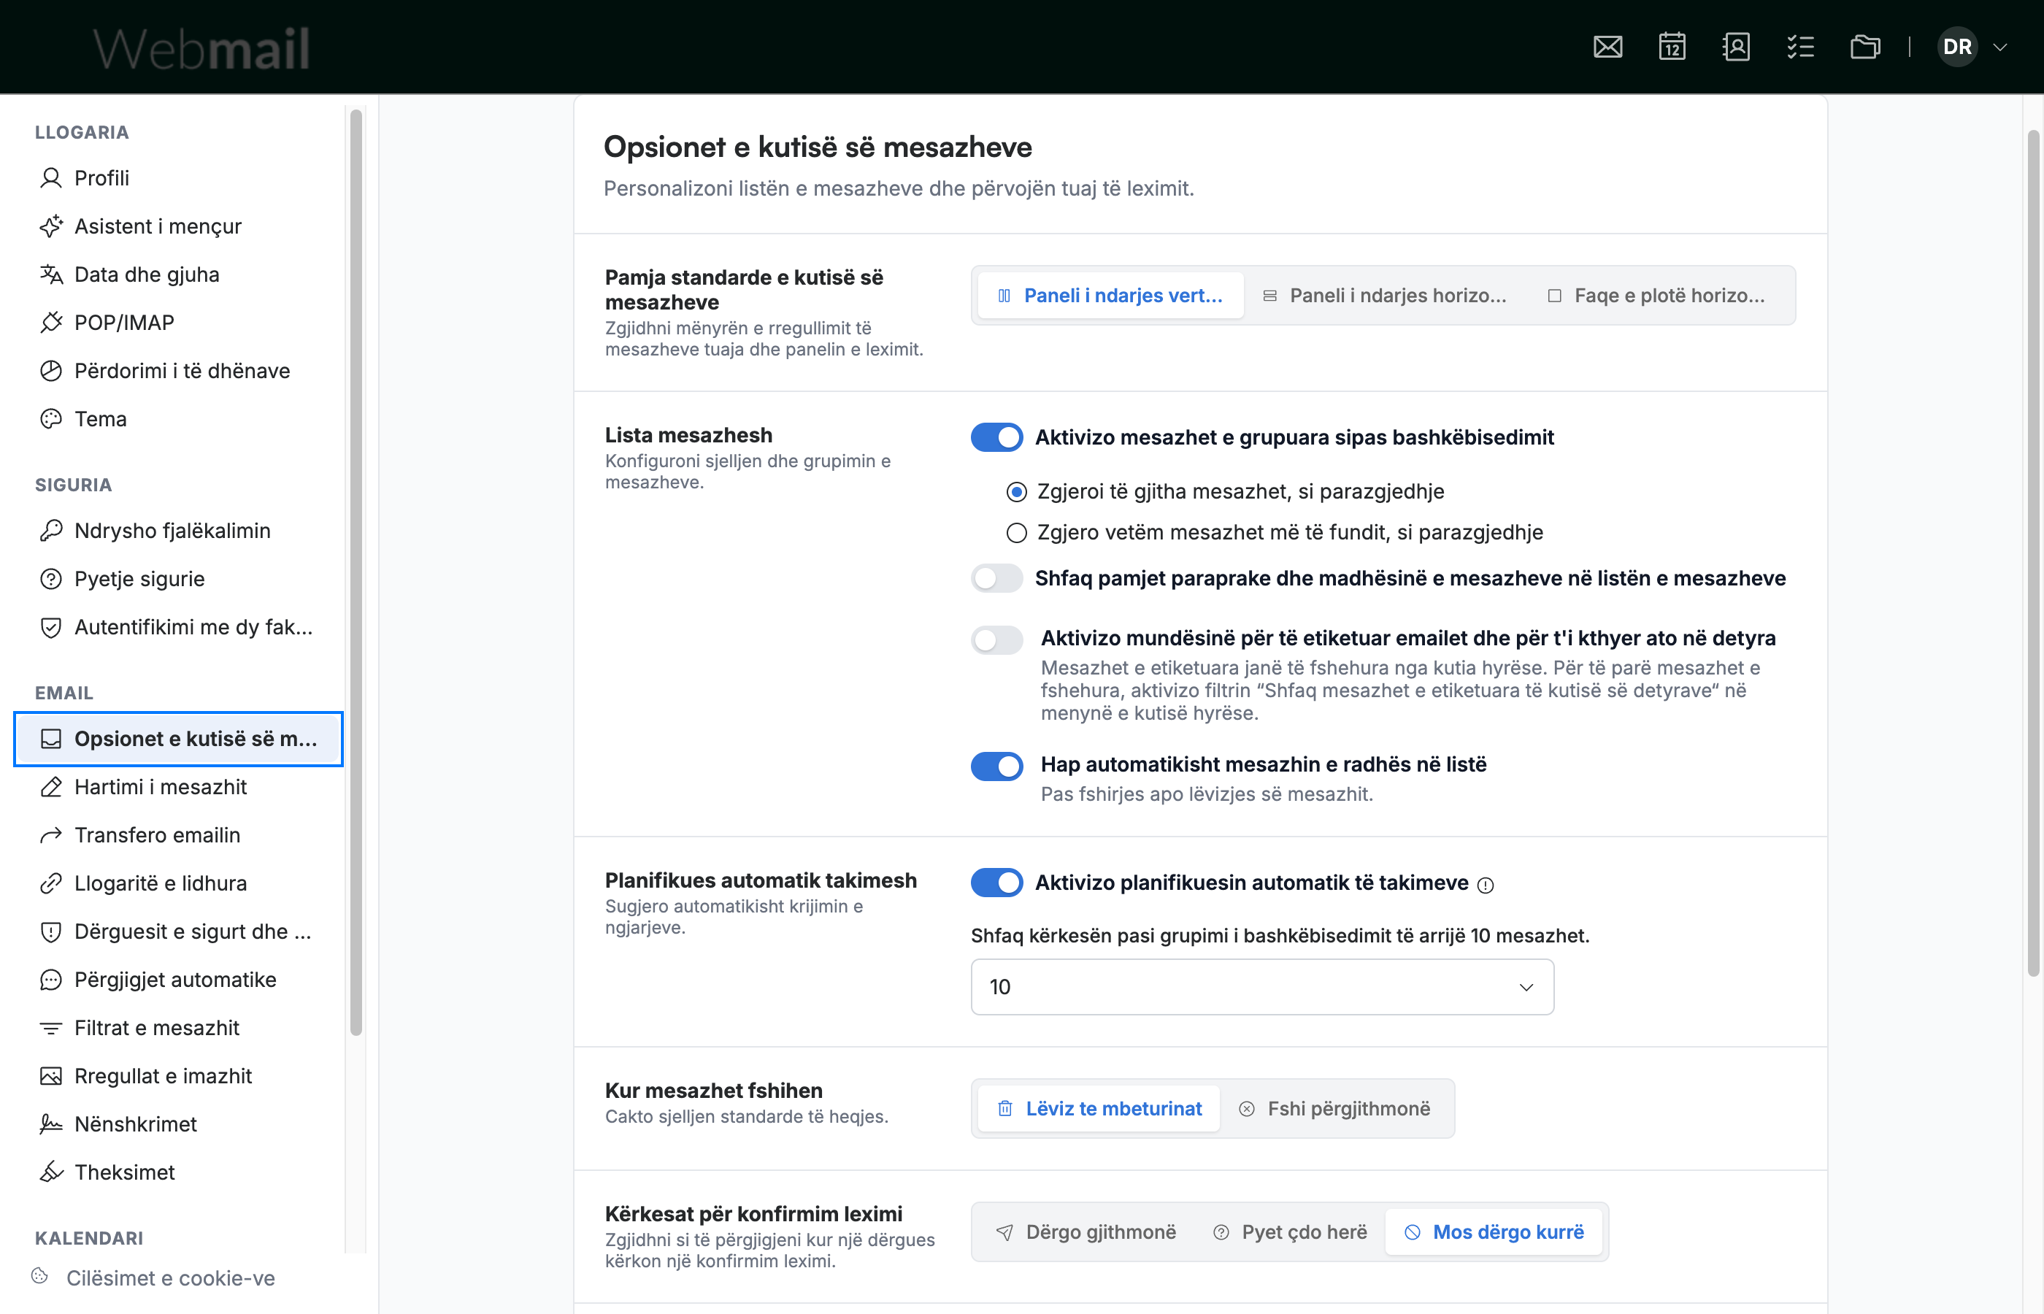The width and height of the screenshot is (2044, 1314).
Task: Choose Faqe e plotë horizontale view
Action: [1656, 295]
